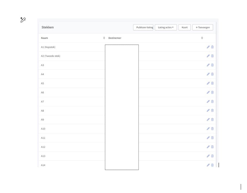Viewport: 247px width, 193px height.
Task: Click the magic pen icon at top left
Action: click(23, 20)
